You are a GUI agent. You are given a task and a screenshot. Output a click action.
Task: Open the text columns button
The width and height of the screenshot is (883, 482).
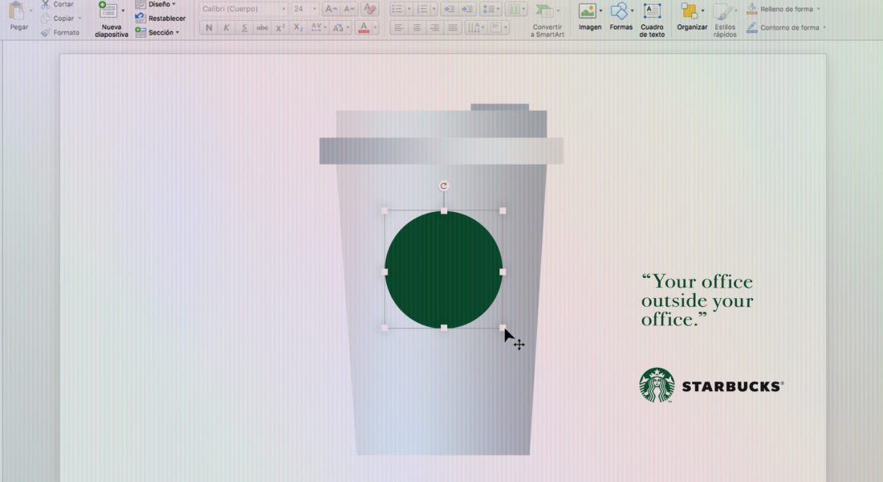[x=515, y=9]
